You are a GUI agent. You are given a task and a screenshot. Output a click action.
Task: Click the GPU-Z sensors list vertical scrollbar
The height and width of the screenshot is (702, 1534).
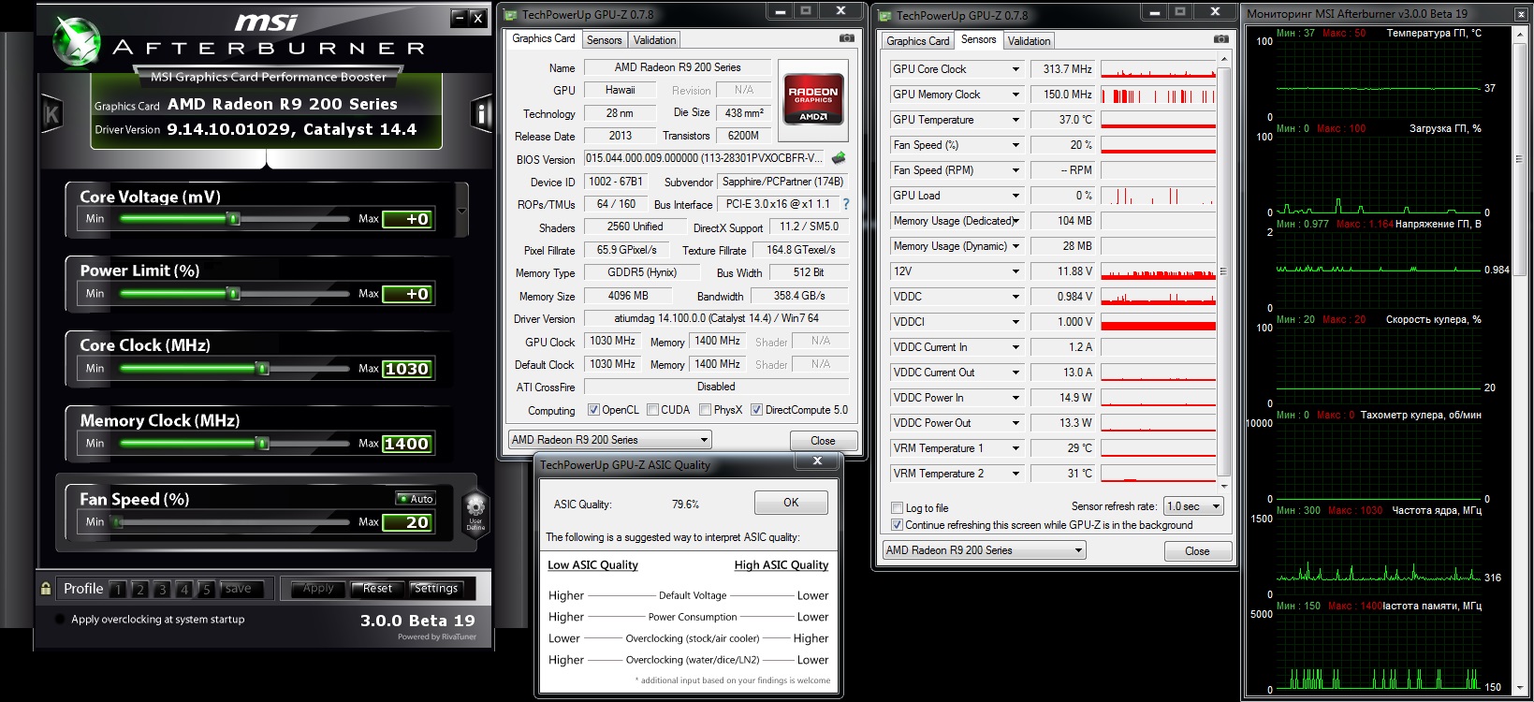tap(1223, 271)
